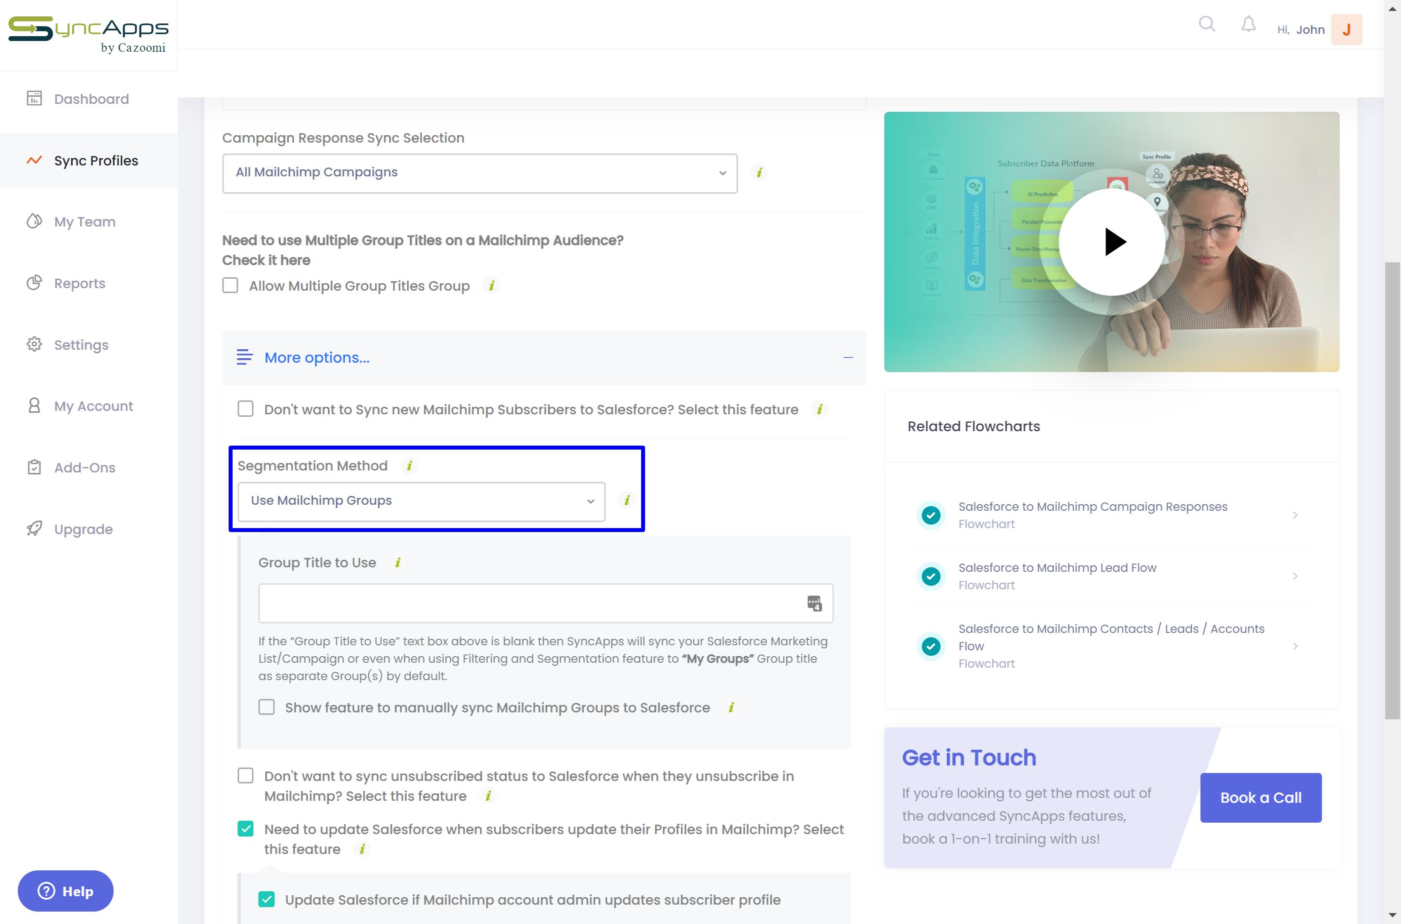Open the notifications bell

click(x=1248, y=25)
